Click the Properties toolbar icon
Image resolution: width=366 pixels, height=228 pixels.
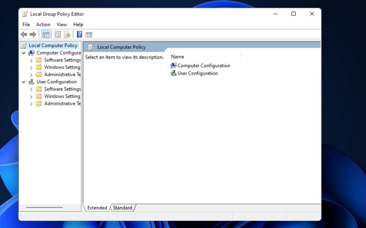pyautogui.click(x=58, y=34)
